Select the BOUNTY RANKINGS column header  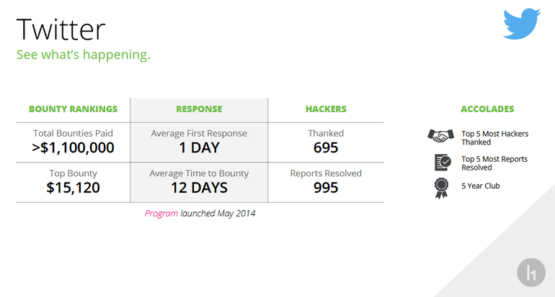[73, 109]
